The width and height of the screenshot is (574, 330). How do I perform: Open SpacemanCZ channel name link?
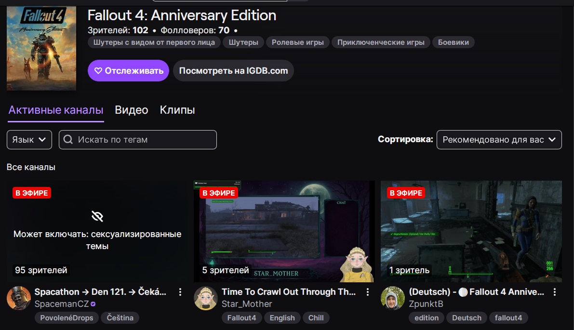[62, 304]
